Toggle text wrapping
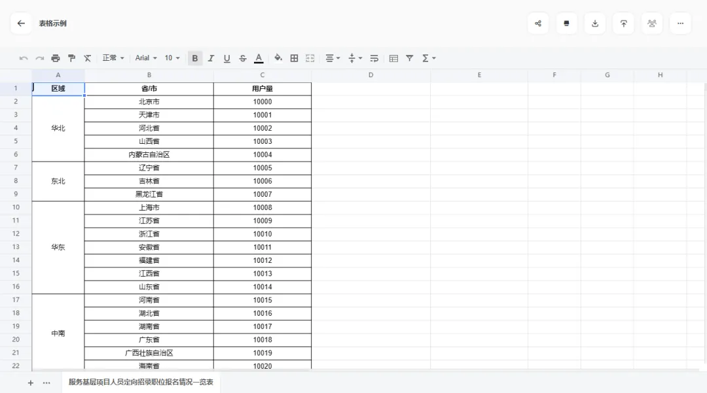 pos(374,58)
